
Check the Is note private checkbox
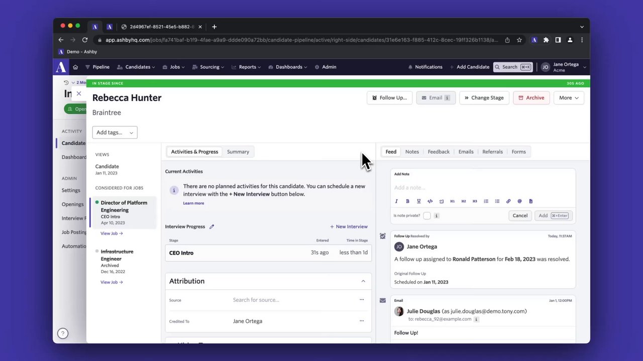click(427, 216)
